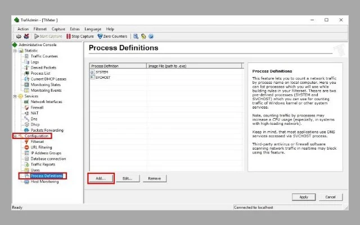Image resolution: width=360 pixels, height=225 pixels.
Task: Click the Edit... button
Action: coord(128,178)
